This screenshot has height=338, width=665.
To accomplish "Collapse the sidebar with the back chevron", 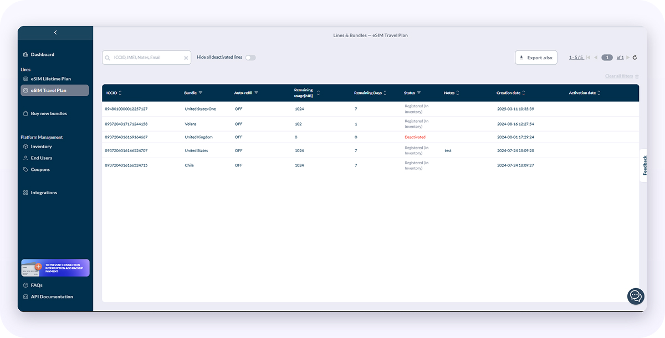I will (x=55, y=33).
